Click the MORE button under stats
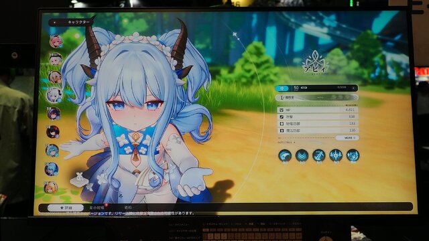429x241 pixels. click(347, 138)
